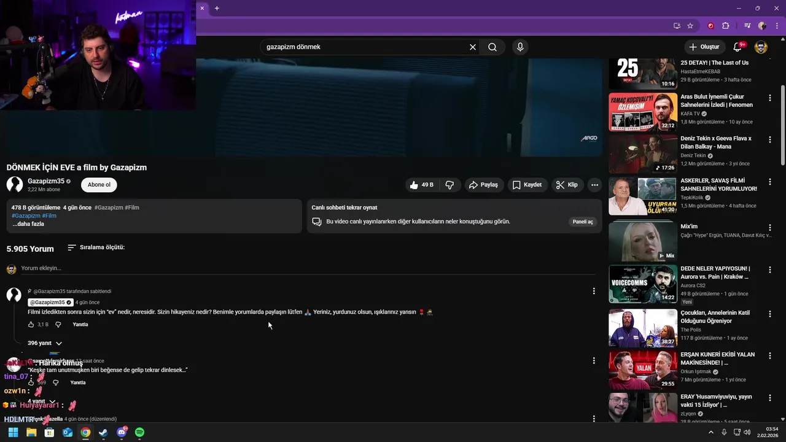
Task: Open Chrome extensions puzzle icon
Action: click(x=726, y=26)
